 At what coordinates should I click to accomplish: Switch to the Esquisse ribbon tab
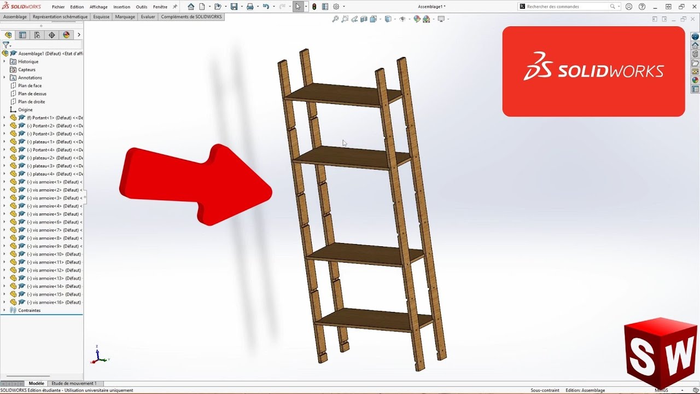point(101,17)
